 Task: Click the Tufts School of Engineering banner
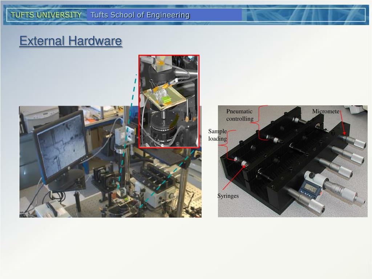(x=164, y=15)
